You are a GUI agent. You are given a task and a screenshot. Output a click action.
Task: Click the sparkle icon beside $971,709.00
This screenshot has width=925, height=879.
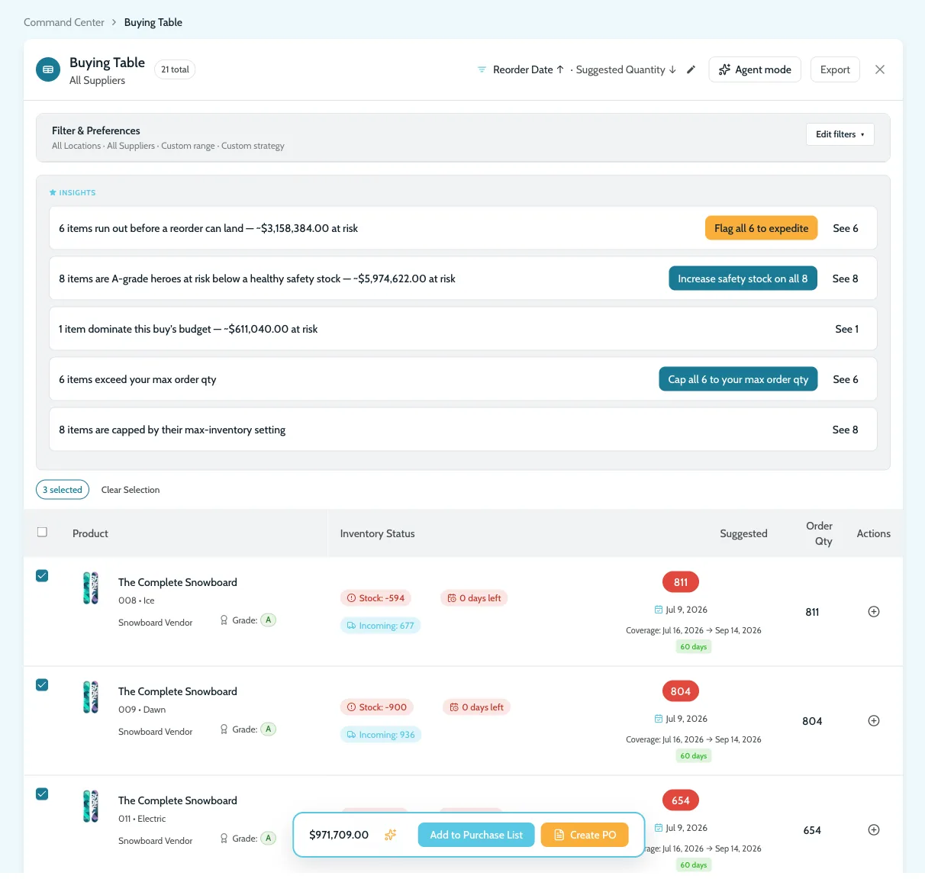[390, 835]
